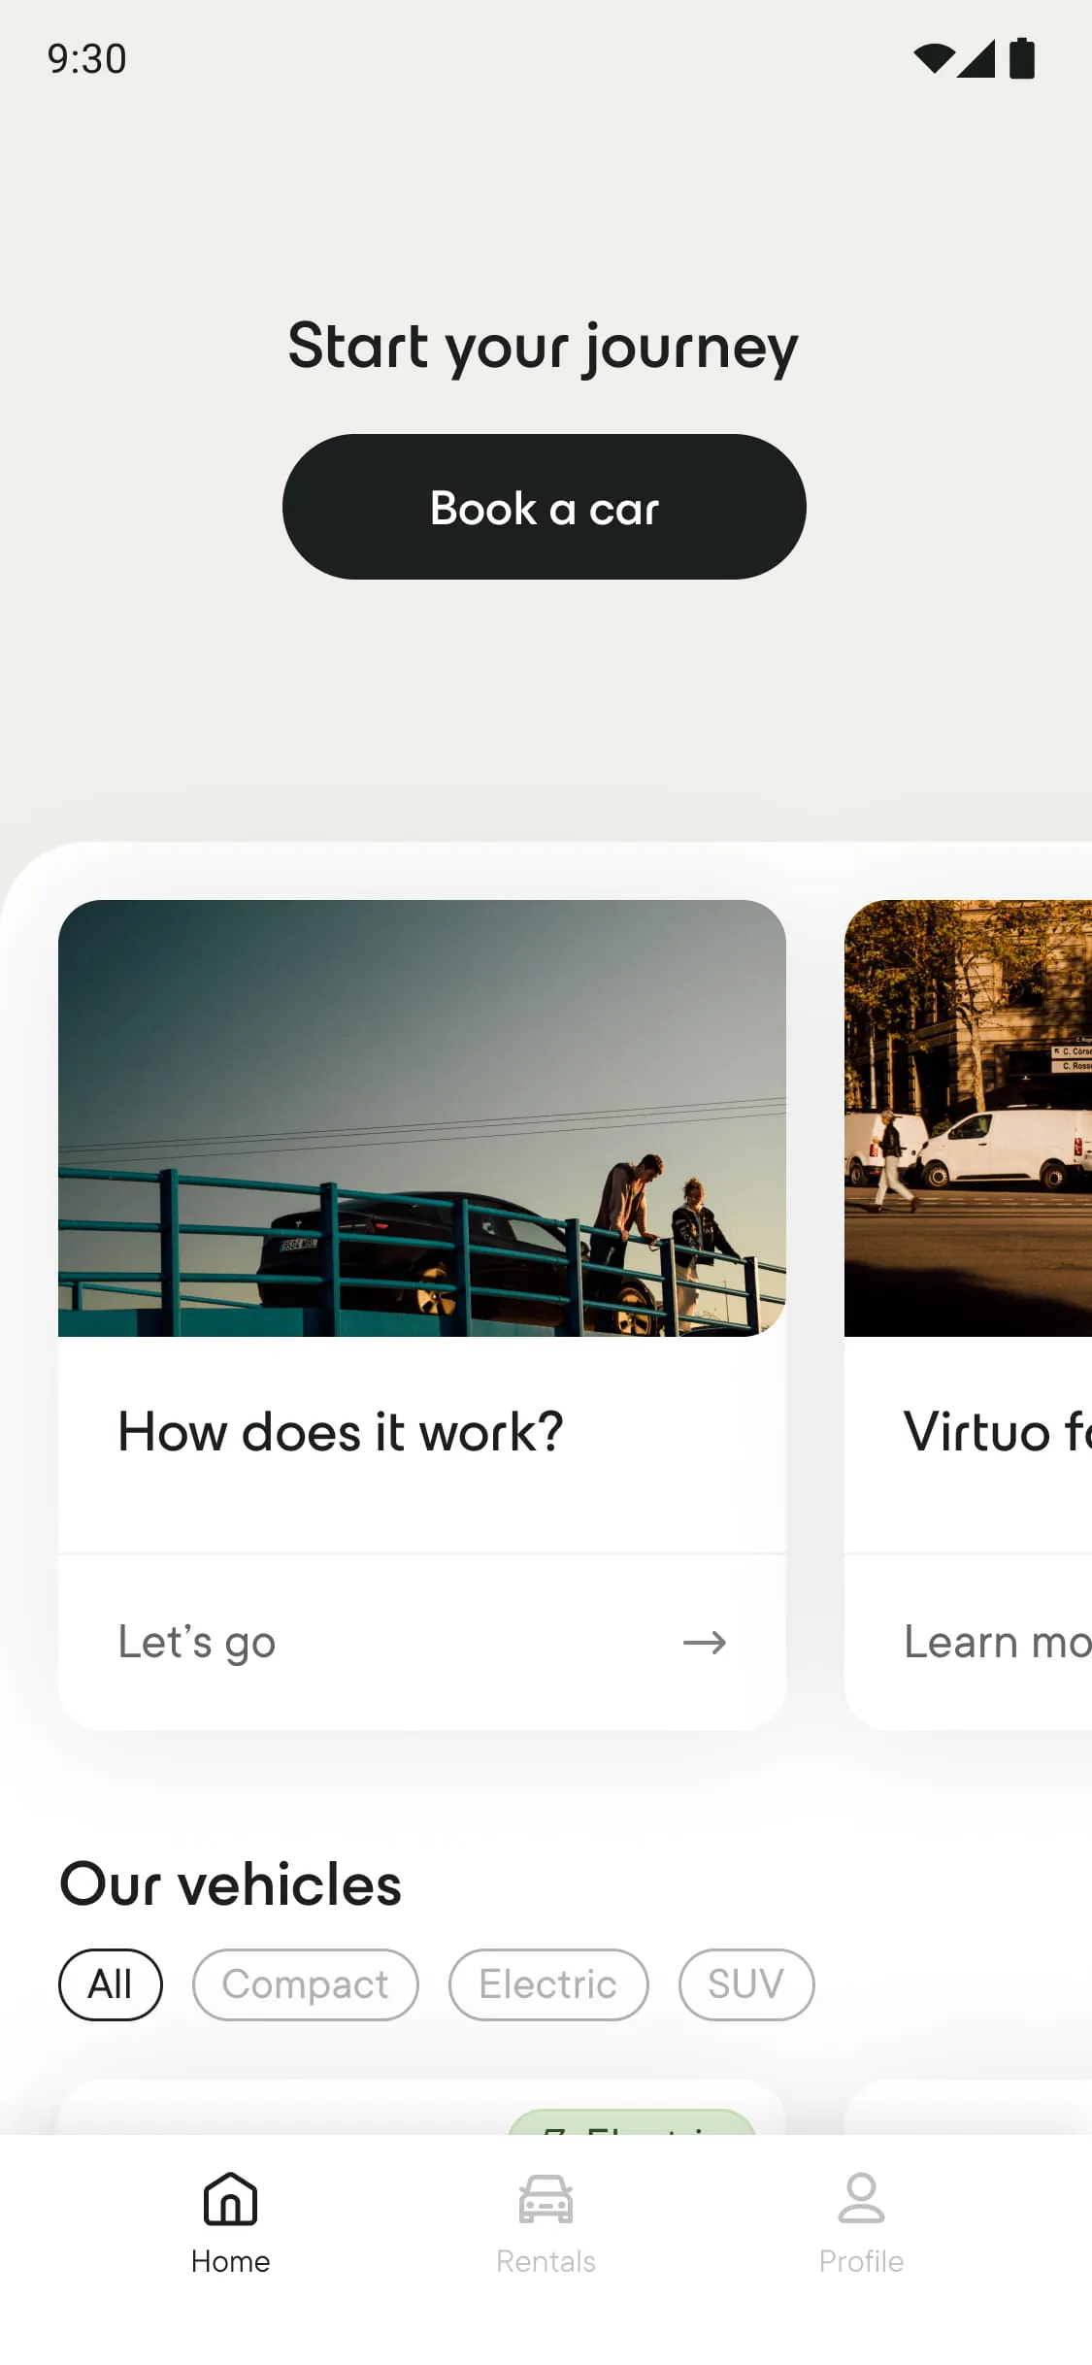Image resolution: width=1092 pixels, height=2365 pixels.
Task: Enable the Electric vehicle filter
Action: (x=547, y=1984)
